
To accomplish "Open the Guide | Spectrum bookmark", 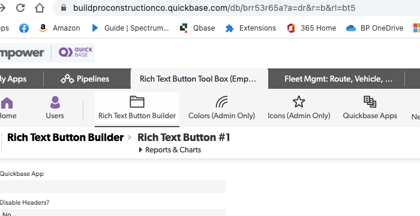I will (x=130, y=28).
